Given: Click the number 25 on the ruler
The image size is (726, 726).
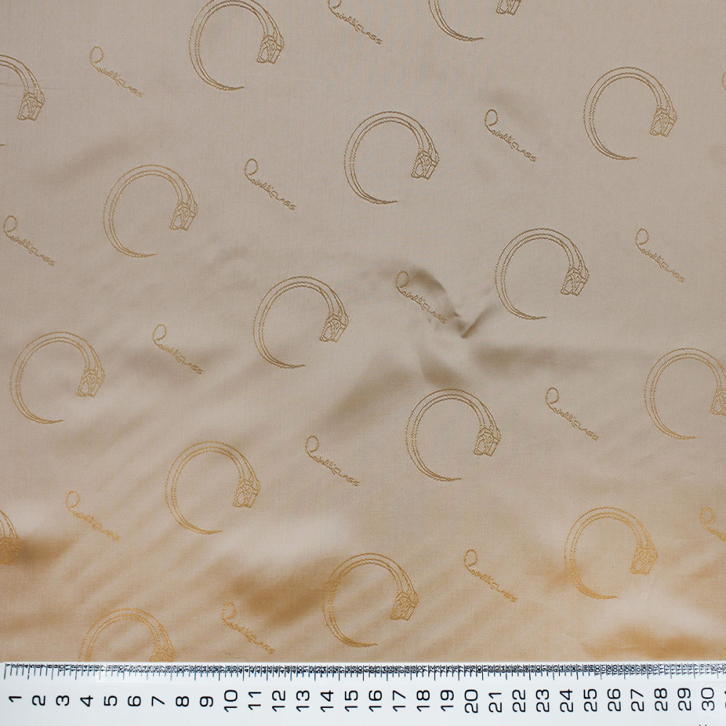Looking at the screenshot, I should (x=590, y=700).
